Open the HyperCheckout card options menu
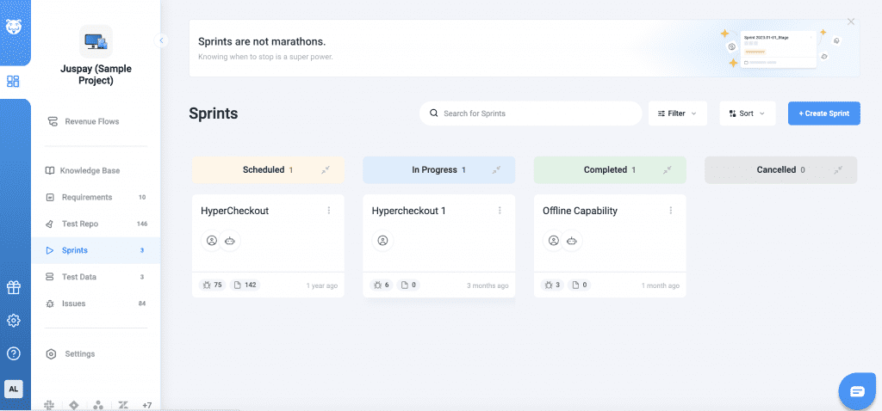Viewport: 882px width, 411px height. coord(328,211)
